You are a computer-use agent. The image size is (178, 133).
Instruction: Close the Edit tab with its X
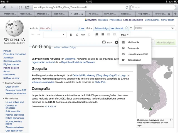click(x=71, y=14)
